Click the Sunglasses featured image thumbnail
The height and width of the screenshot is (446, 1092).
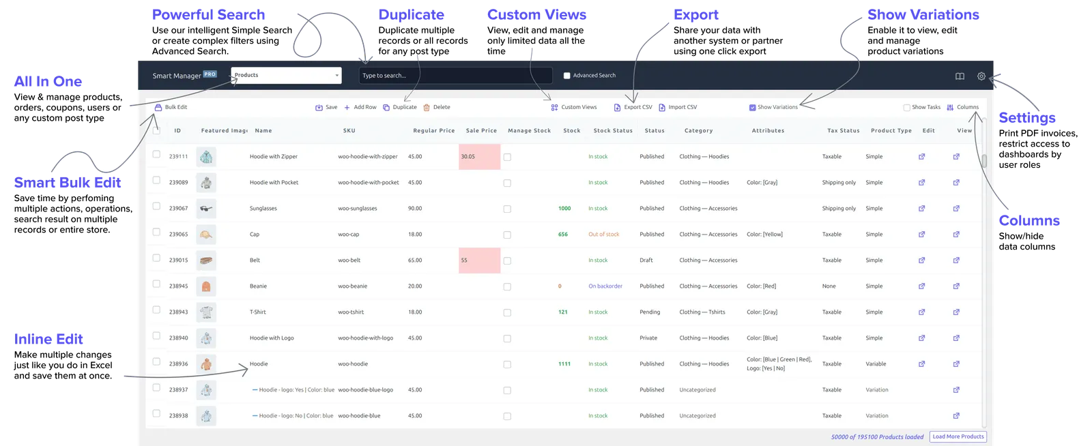[206, 209]
